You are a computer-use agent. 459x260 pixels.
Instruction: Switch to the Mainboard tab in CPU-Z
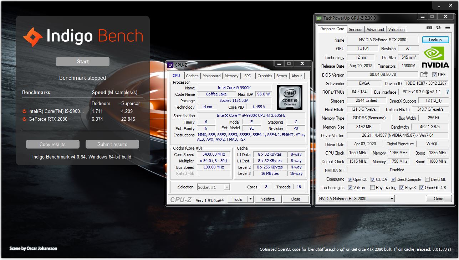tap(211, 76)
